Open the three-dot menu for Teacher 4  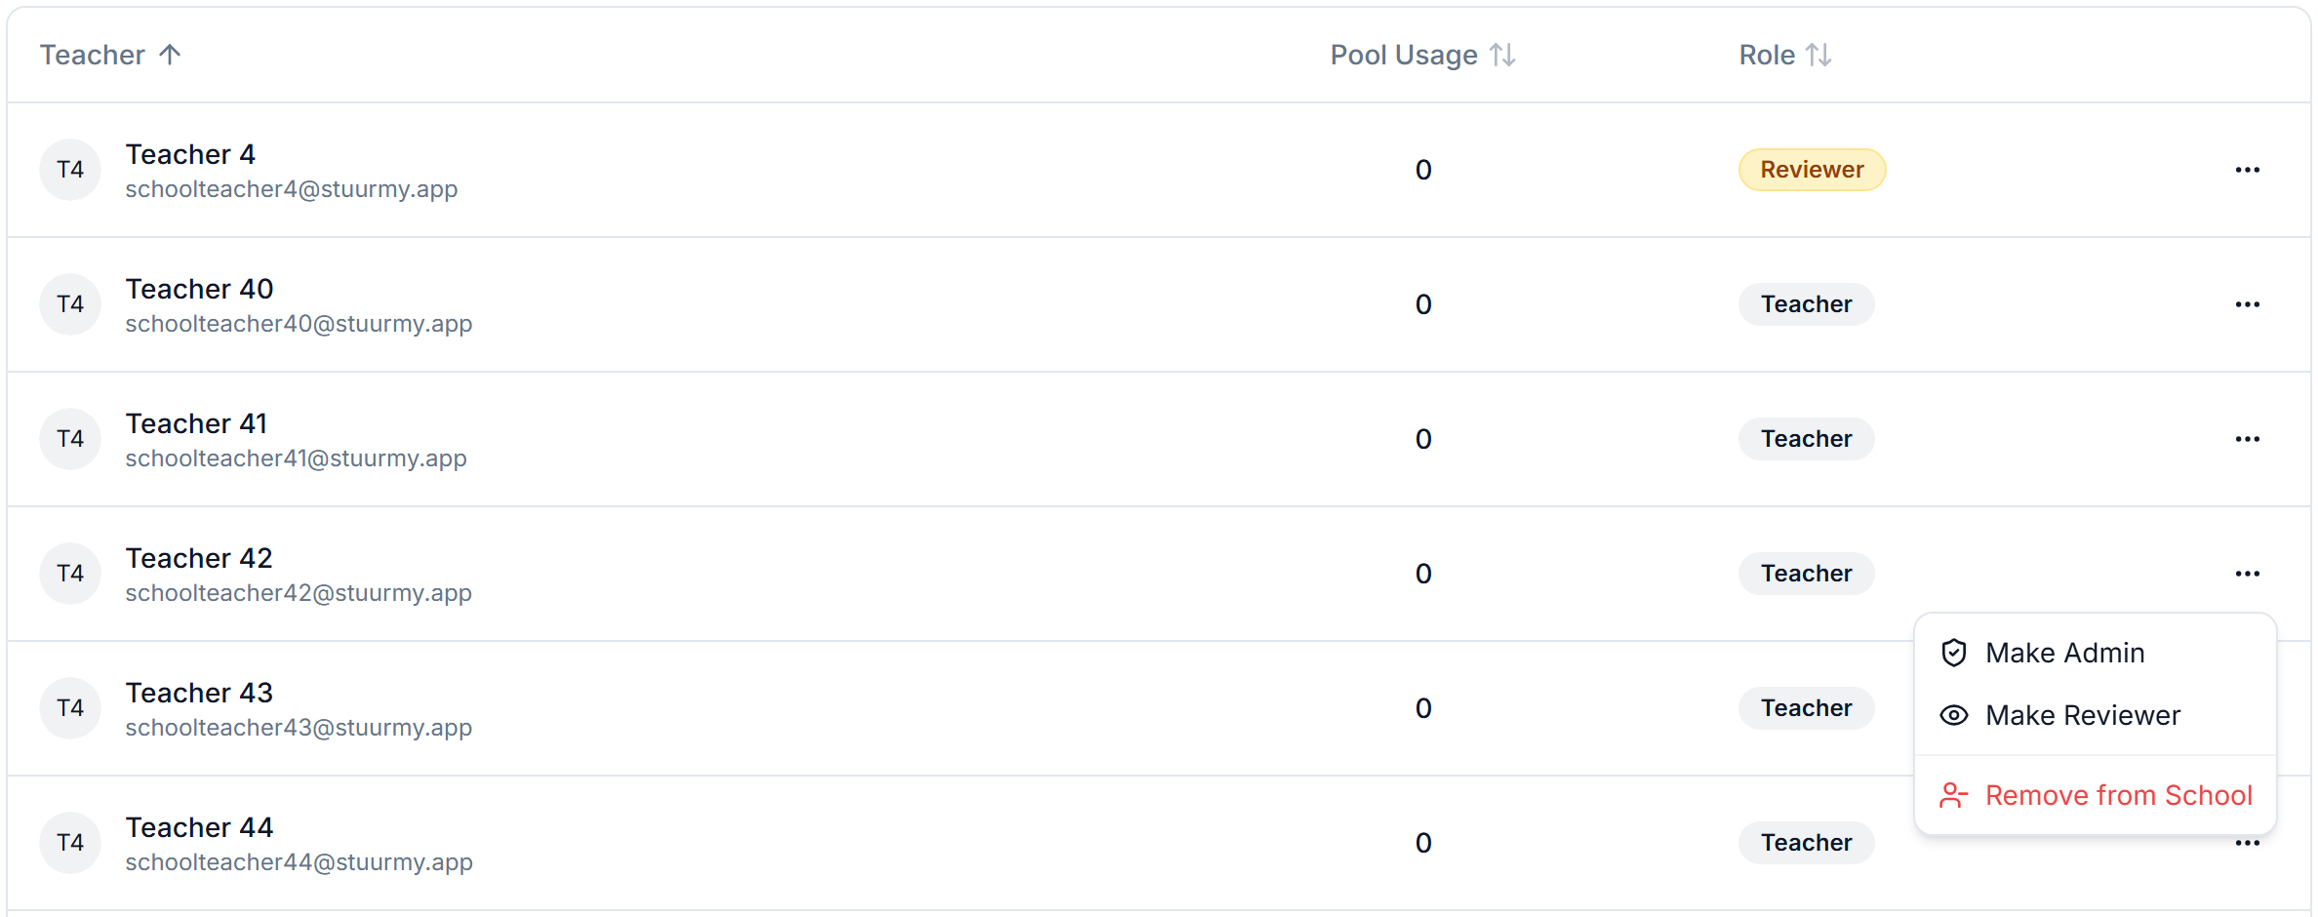(2247, 170)
